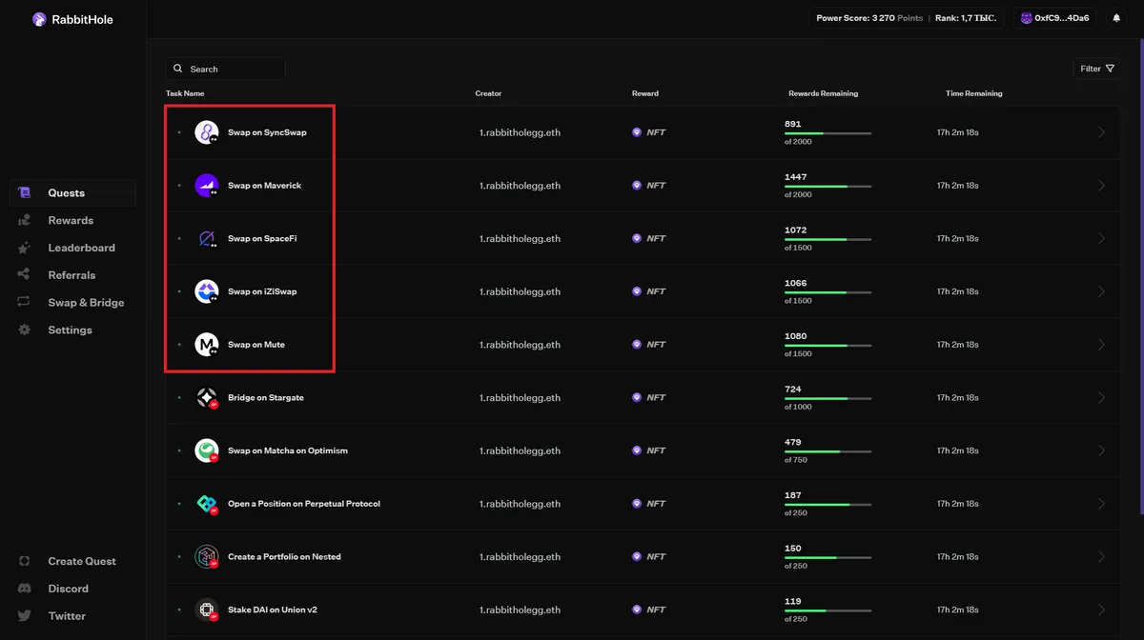Viewport: 1144px width, 640px height.
Task: Click the Matcha quest icon
Action: point(207,450)
